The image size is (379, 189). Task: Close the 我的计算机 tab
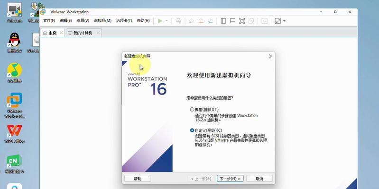98,33
